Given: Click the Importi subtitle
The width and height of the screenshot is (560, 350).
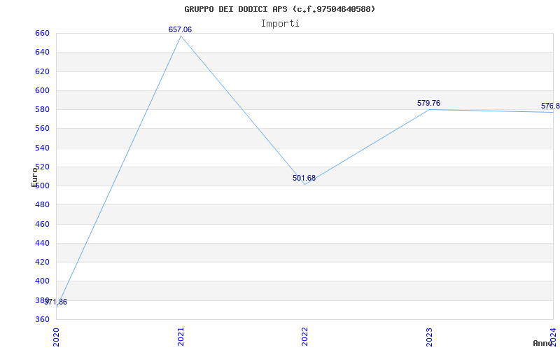Looking at the screenshot, I should click(x=280, y=24).
